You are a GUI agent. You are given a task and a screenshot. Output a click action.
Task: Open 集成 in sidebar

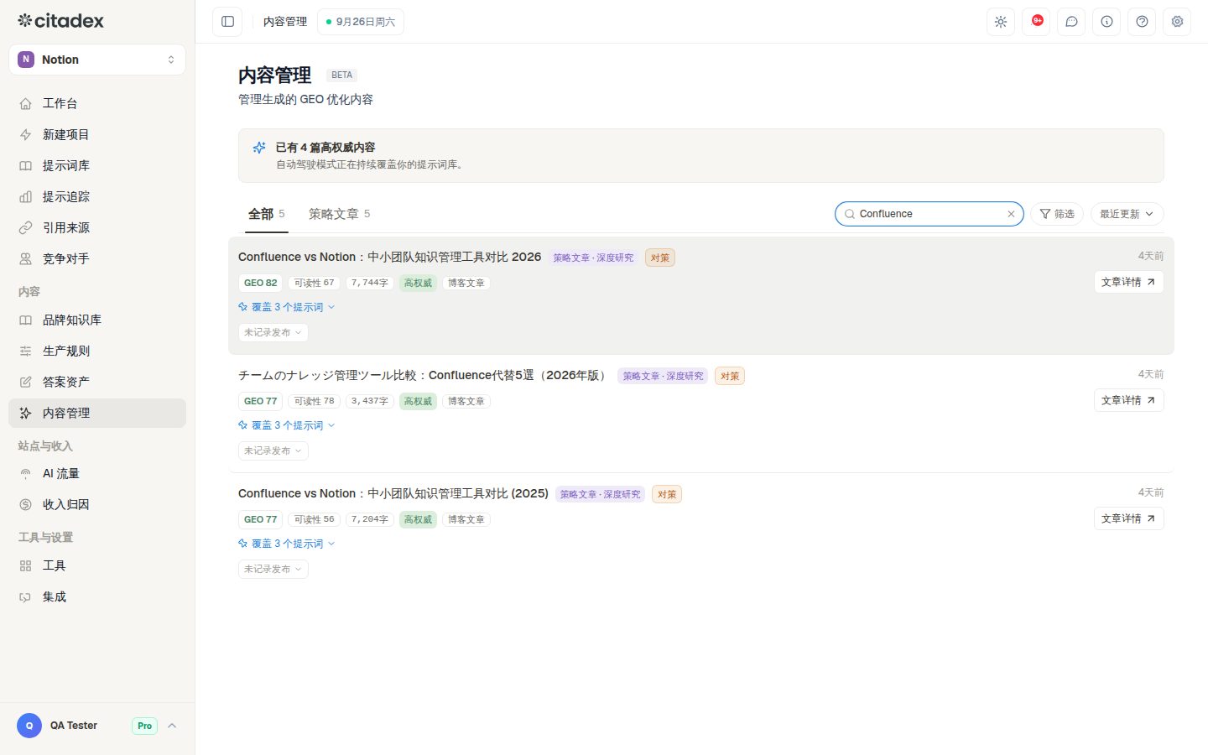tap(97, 596)
